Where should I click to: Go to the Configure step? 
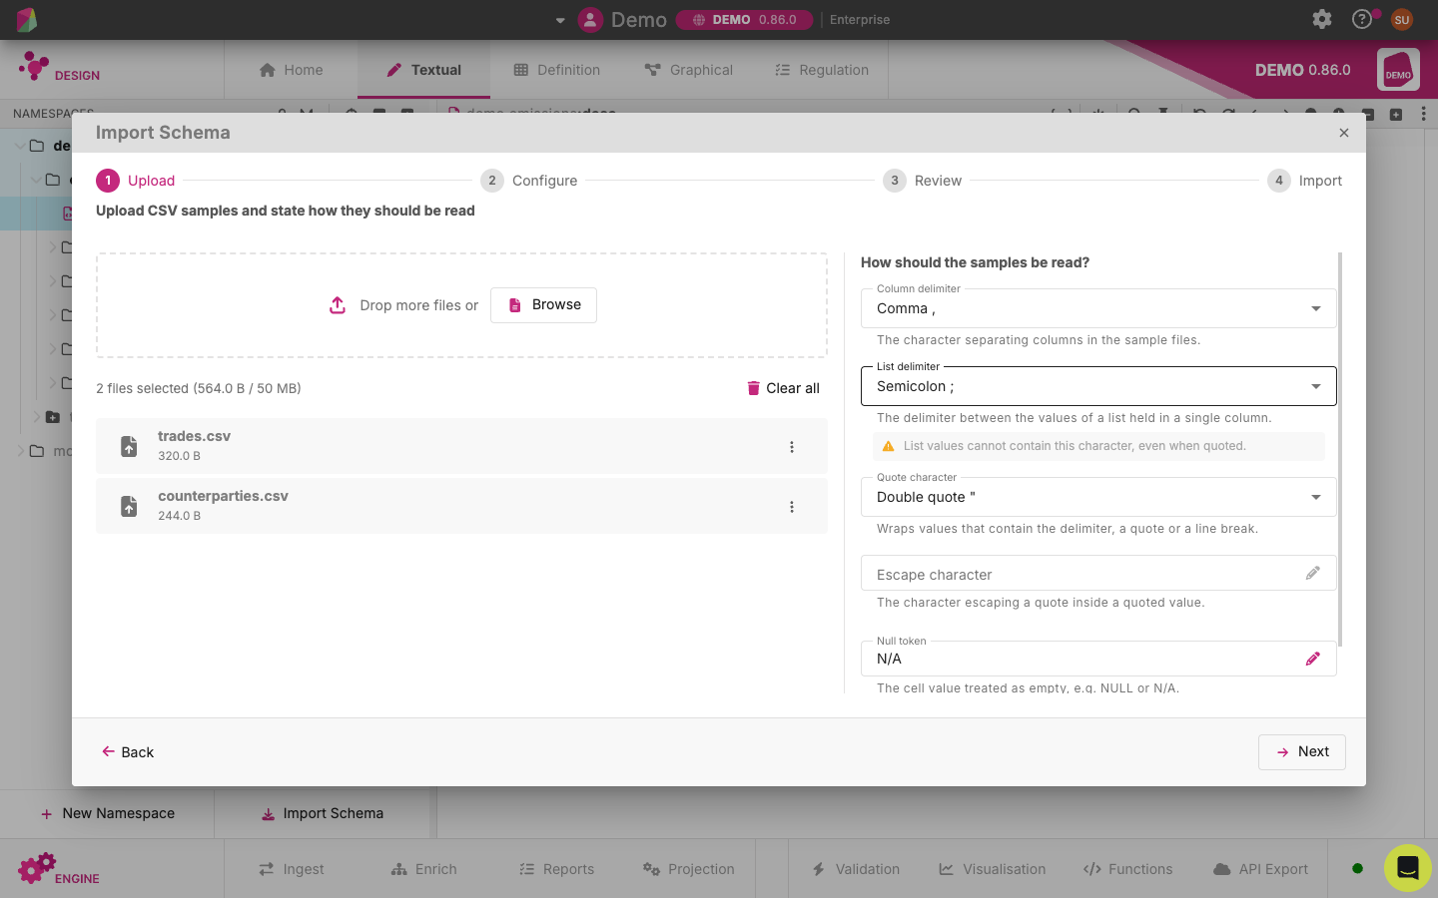pos(529,181)
